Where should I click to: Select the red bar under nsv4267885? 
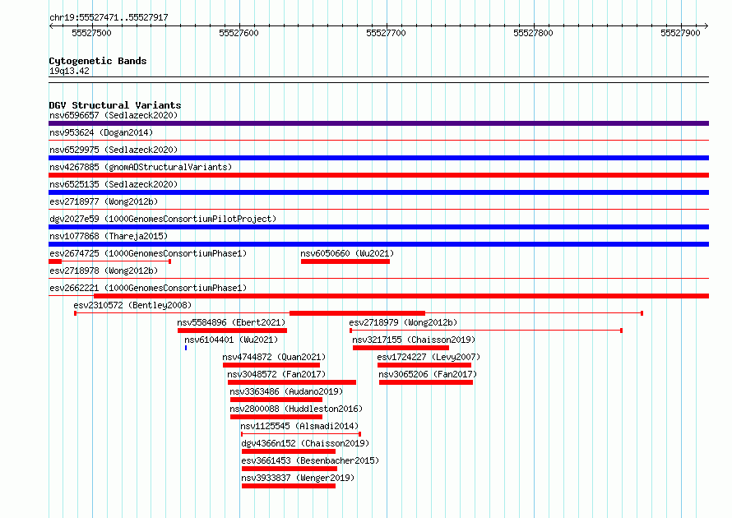378,175
